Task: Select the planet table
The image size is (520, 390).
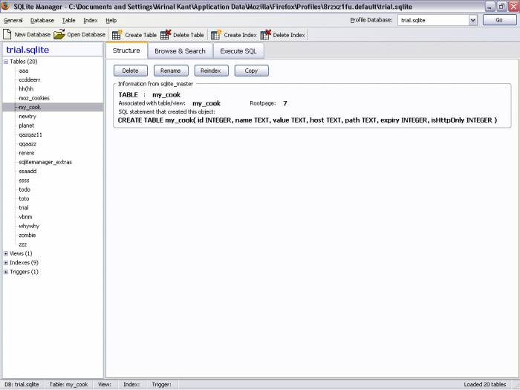Action: coord(27,126)
